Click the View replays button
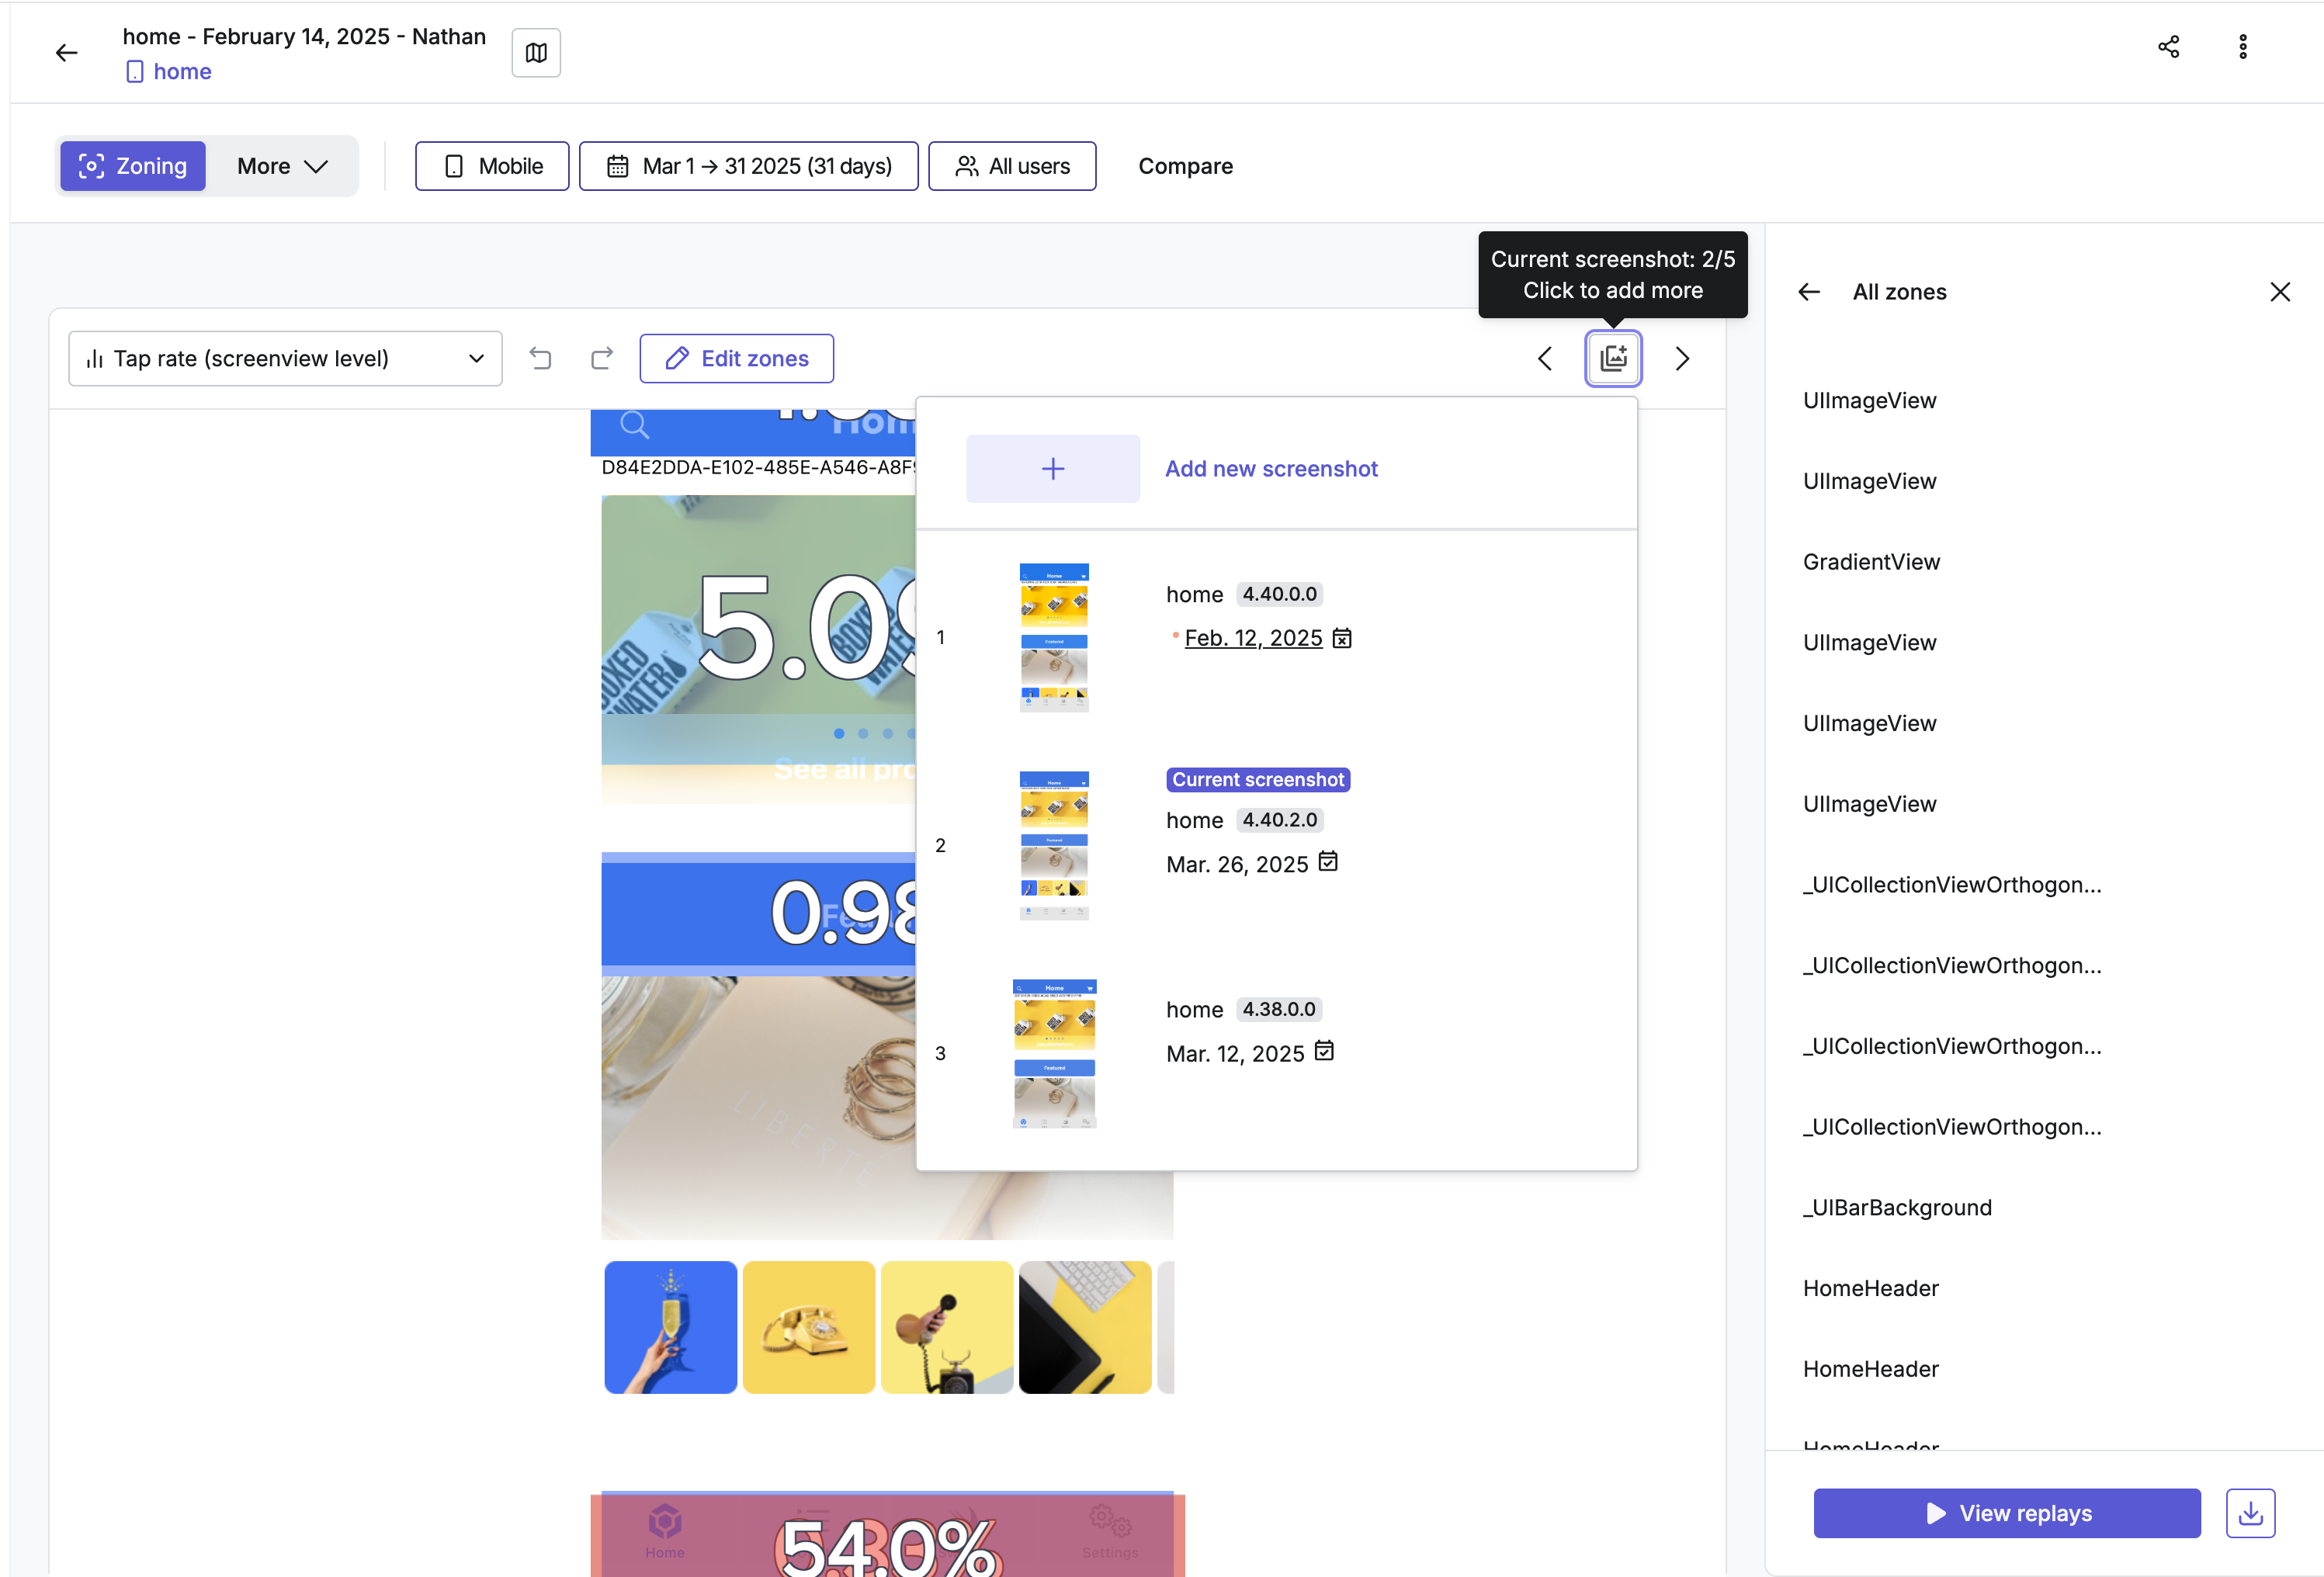The image size is (2324, 1577). click(2006, 1513)
